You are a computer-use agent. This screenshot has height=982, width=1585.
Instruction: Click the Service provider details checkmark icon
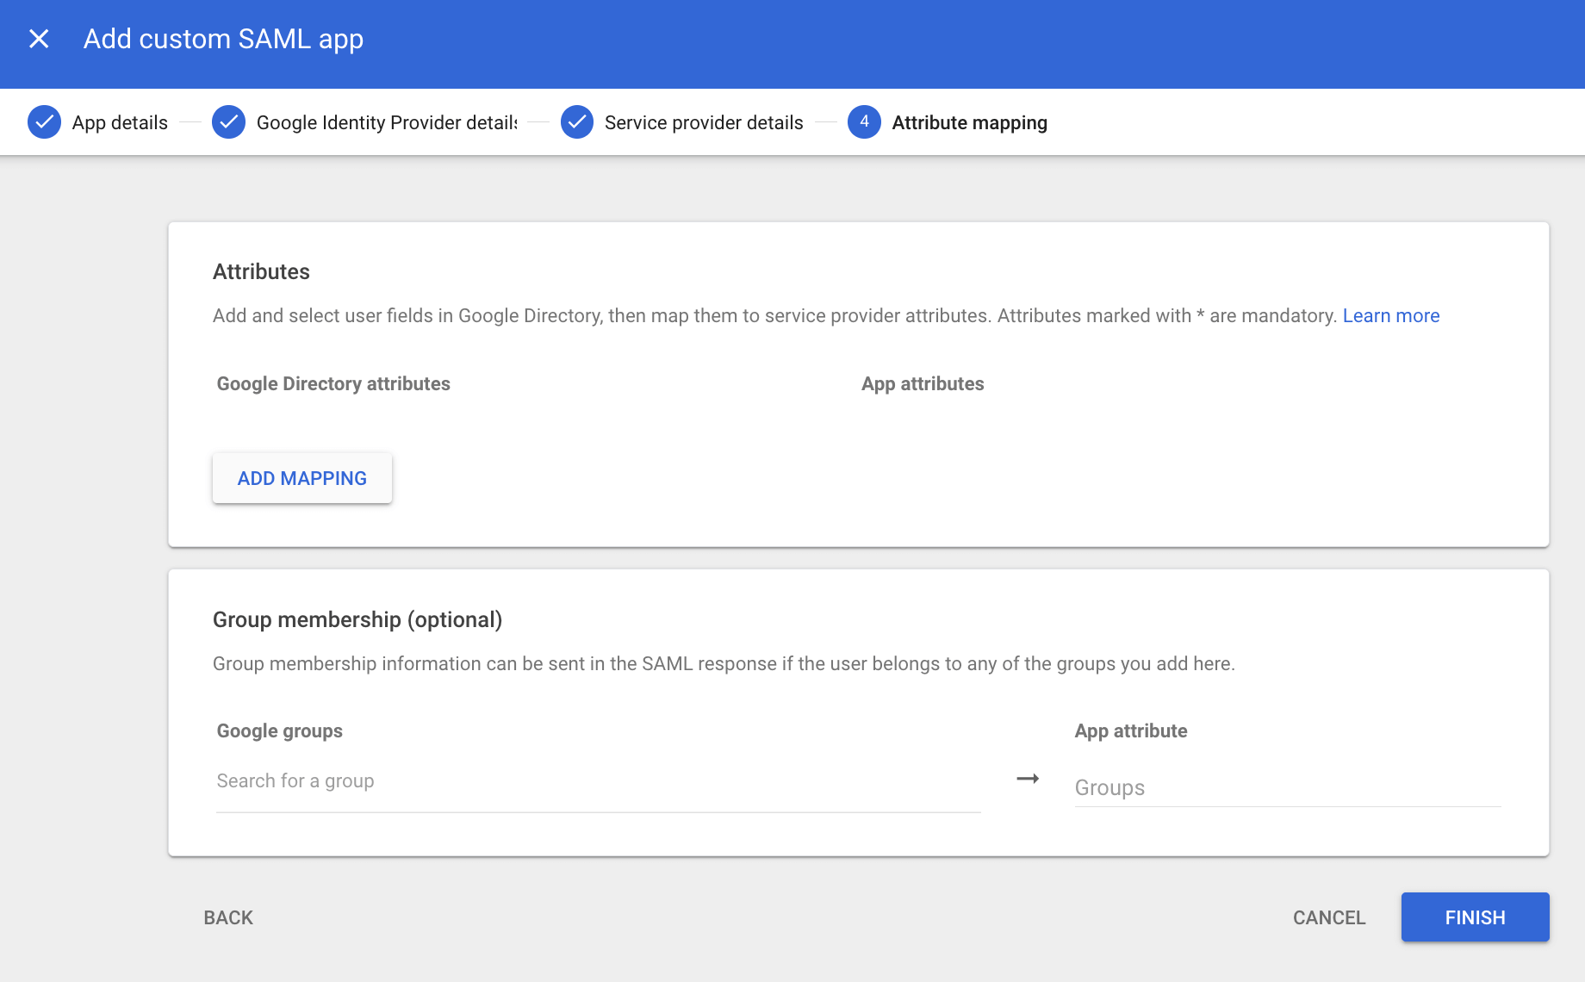(576, 122)
